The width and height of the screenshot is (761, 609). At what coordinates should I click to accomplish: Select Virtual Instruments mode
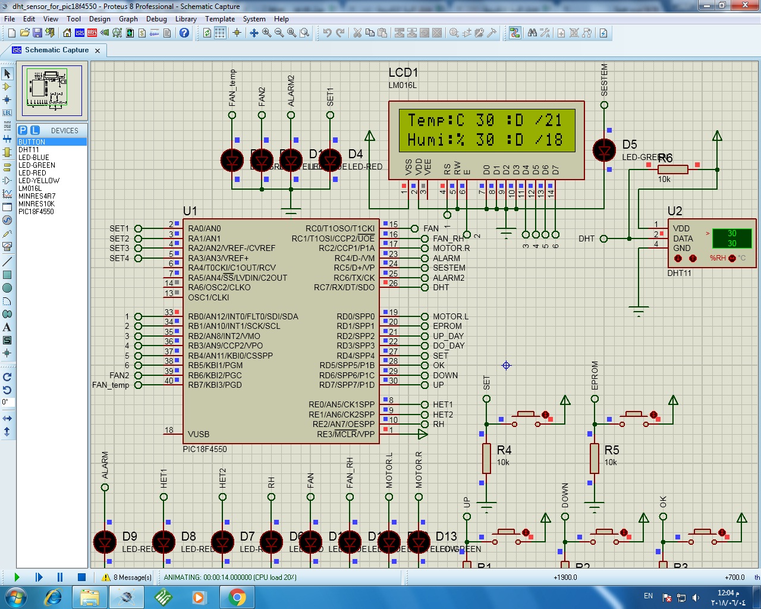7,246
